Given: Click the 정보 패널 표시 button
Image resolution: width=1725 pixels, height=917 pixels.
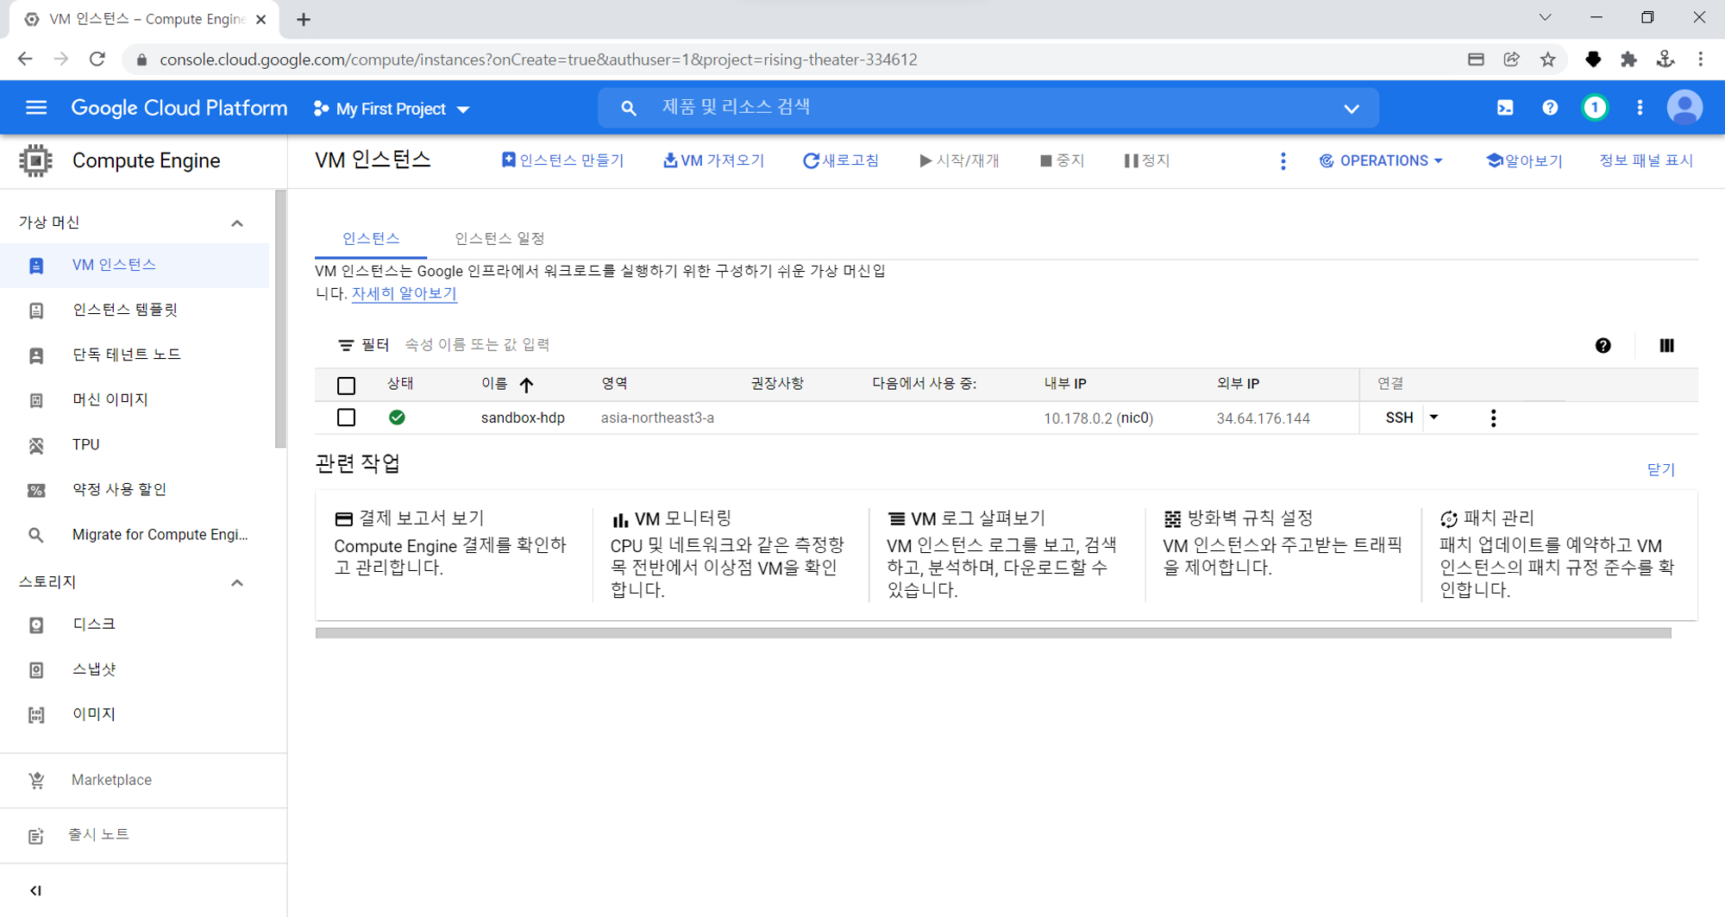Looking at the screenshot, I should tap(1646, 160).
